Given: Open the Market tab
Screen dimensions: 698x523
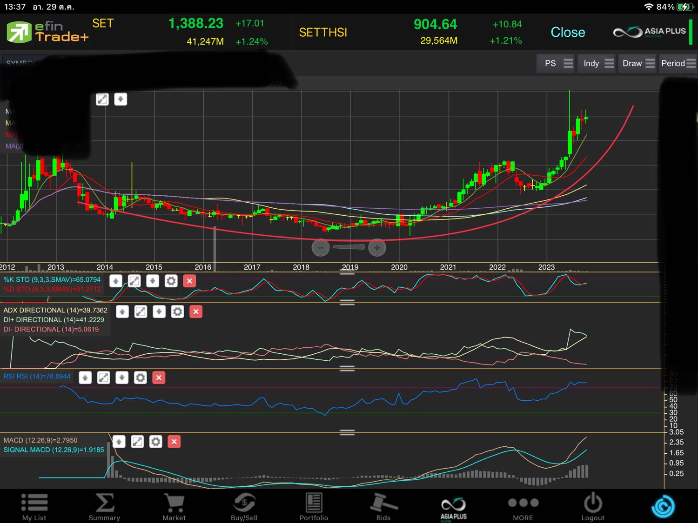Looking at the screenshot, I should point(174,507).
